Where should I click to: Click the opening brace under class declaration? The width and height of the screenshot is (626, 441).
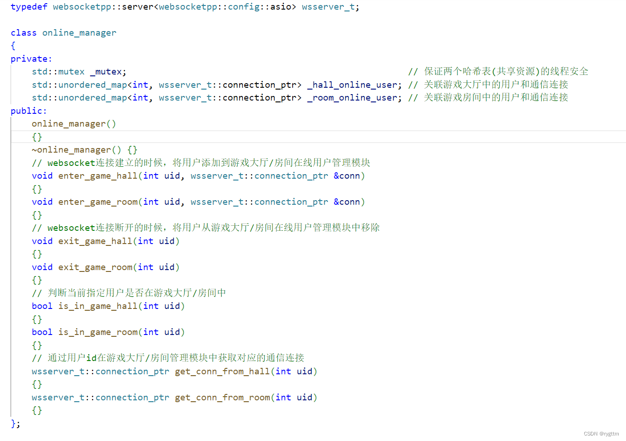pyautogui.click(x=13, y=46)
